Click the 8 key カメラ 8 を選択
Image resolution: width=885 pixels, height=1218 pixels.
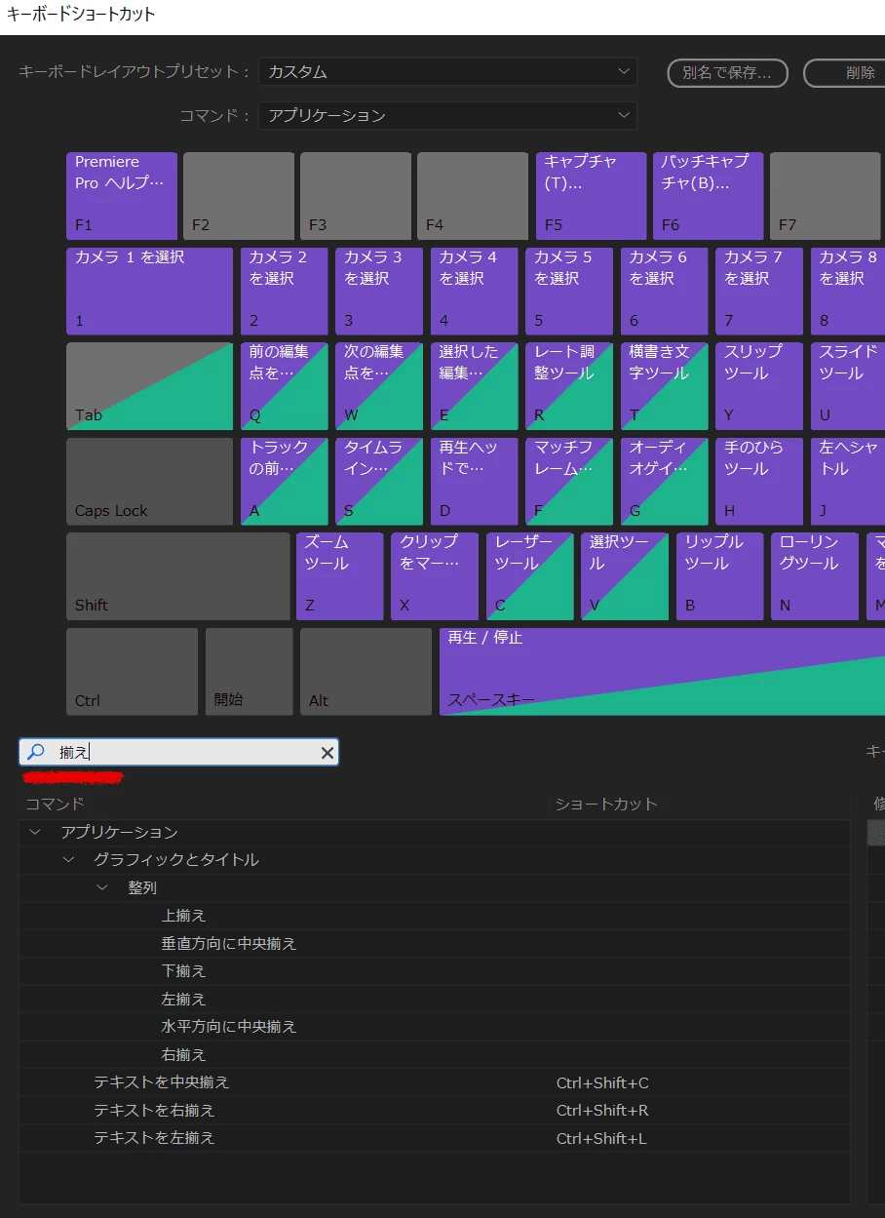click(x=848, y=292)
